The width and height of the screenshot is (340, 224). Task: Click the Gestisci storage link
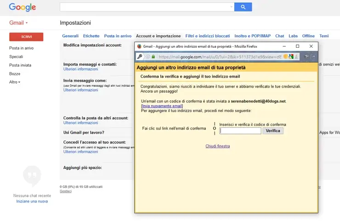click(66, 191)
